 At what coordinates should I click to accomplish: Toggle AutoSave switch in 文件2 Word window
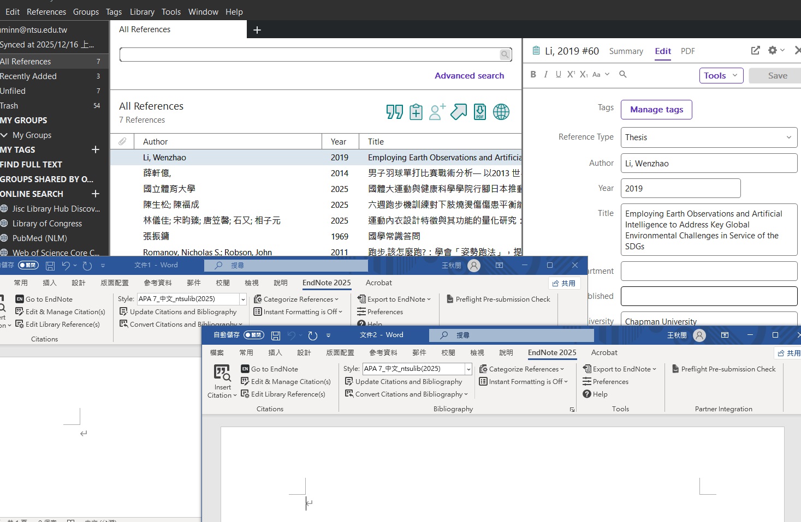click(254, 335)
